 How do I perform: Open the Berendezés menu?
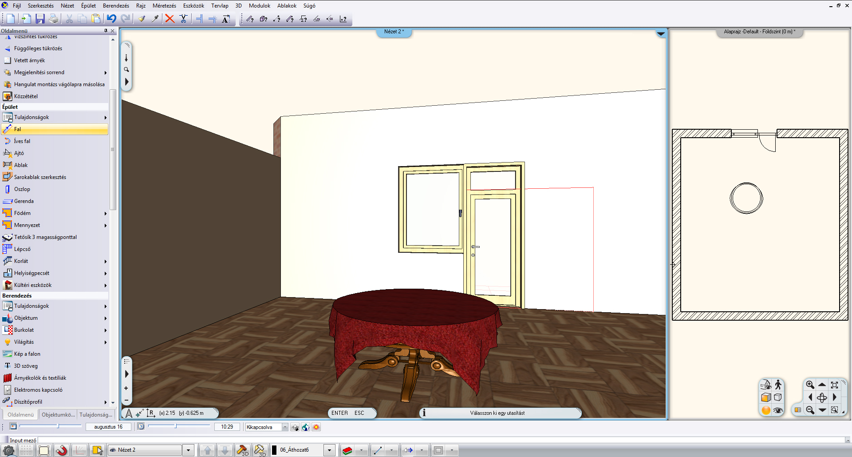coord(116,6)
